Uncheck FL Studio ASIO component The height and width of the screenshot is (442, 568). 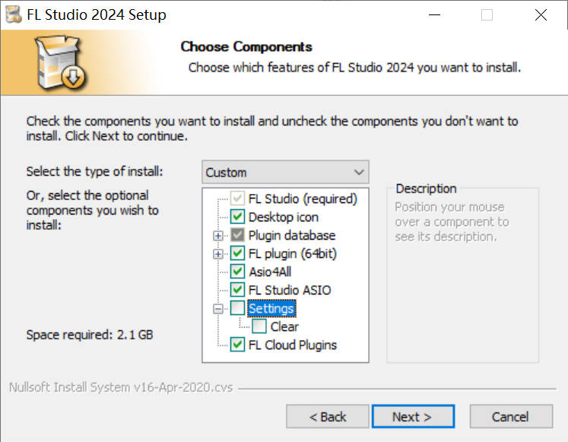coord(237,290)
